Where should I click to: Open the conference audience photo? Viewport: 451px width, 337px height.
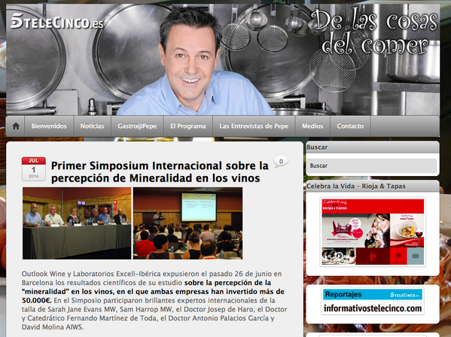[187, 223]
